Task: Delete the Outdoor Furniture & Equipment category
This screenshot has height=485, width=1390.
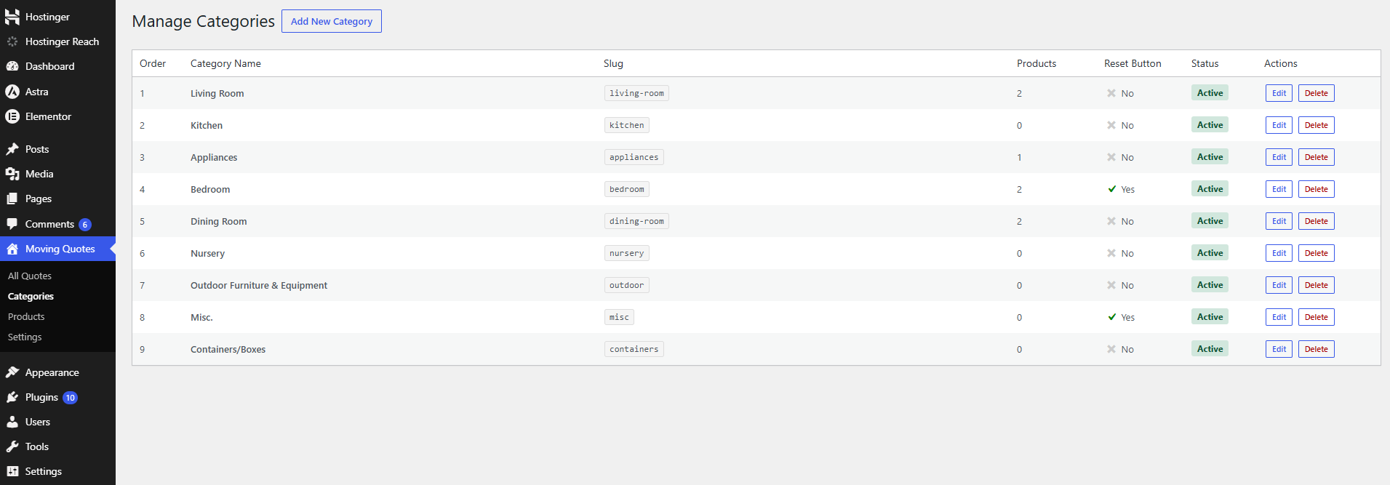Action: 1316,285
